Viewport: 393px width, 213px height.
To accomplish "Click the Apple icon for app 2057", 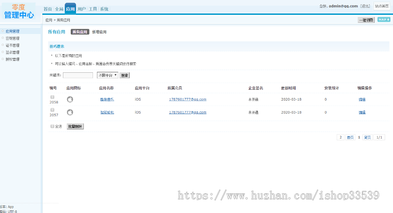I will point(70,112).
